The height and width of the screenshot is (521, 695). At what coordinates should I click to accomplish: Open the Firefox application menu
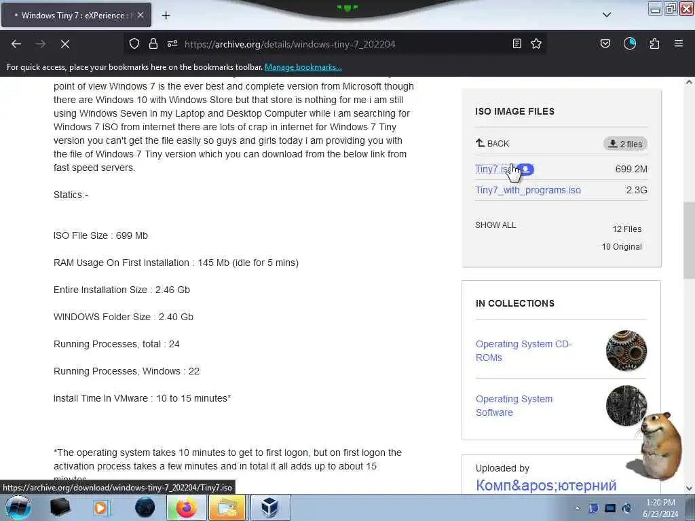(679, 43)
